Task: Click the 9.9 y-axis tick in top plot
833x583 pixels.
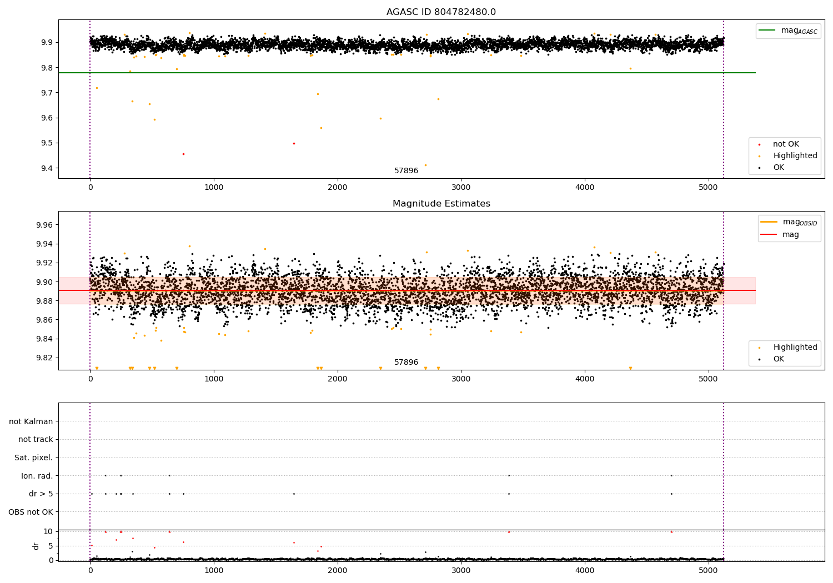Action: pyautogui.click(x=47, y=42)
